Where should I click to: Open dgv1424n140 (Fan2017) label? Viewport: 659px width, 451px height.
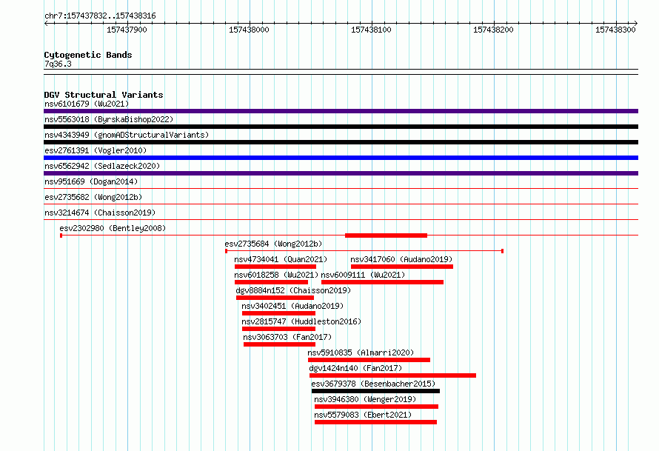coord(355,368)
